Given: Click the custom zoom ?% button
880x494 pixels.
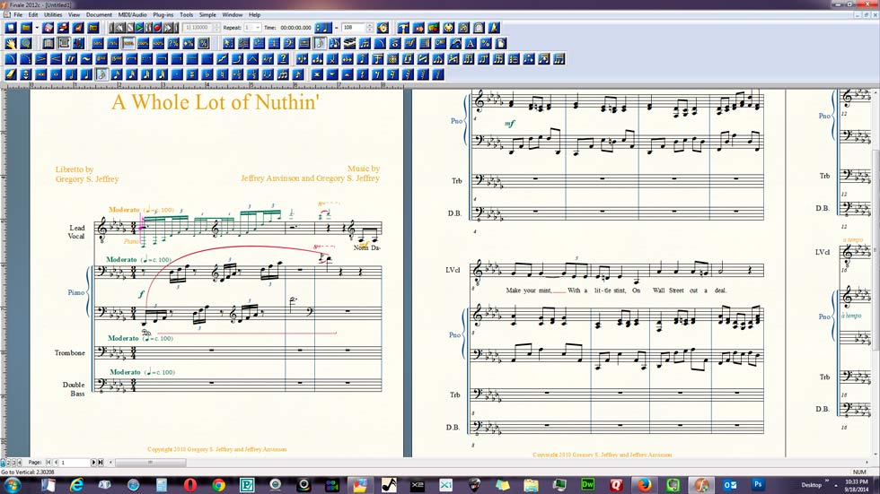Looking at the screenshot, I should [174, 43].
